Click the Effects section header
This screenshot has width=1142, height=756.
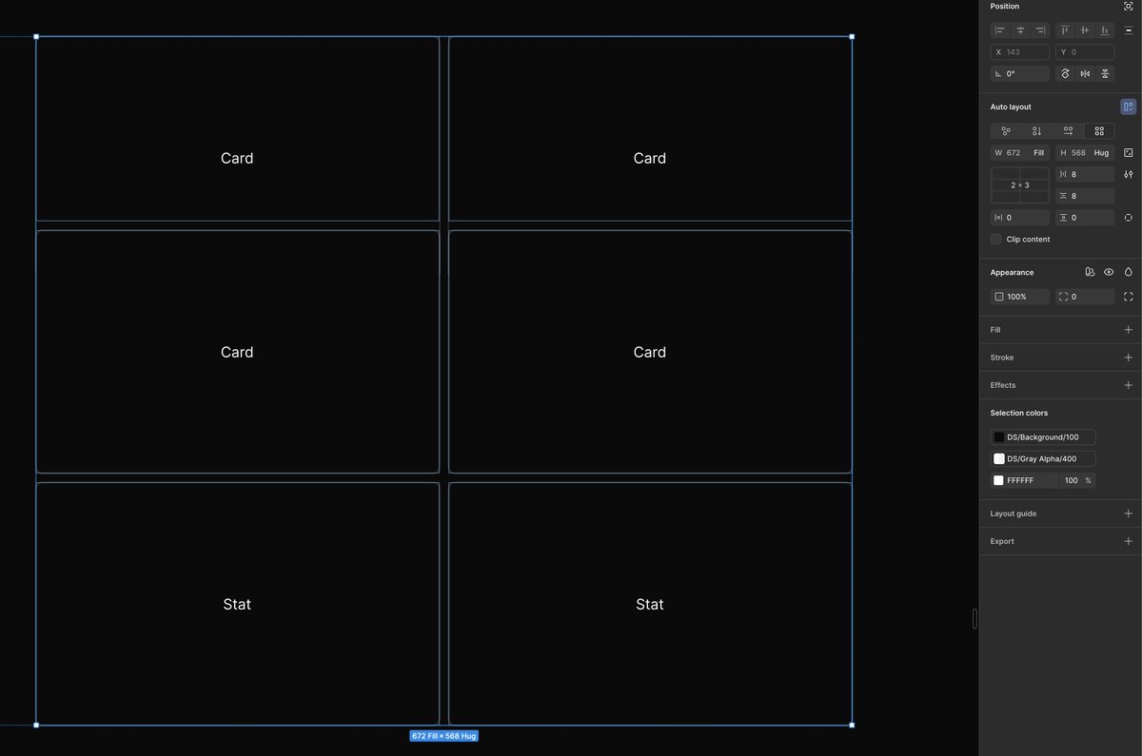coord(1003,385)
